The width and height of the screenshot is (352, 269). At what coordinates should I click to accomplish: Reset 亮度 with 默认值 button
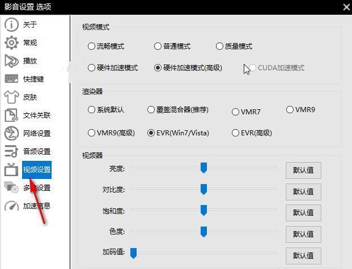303,170
